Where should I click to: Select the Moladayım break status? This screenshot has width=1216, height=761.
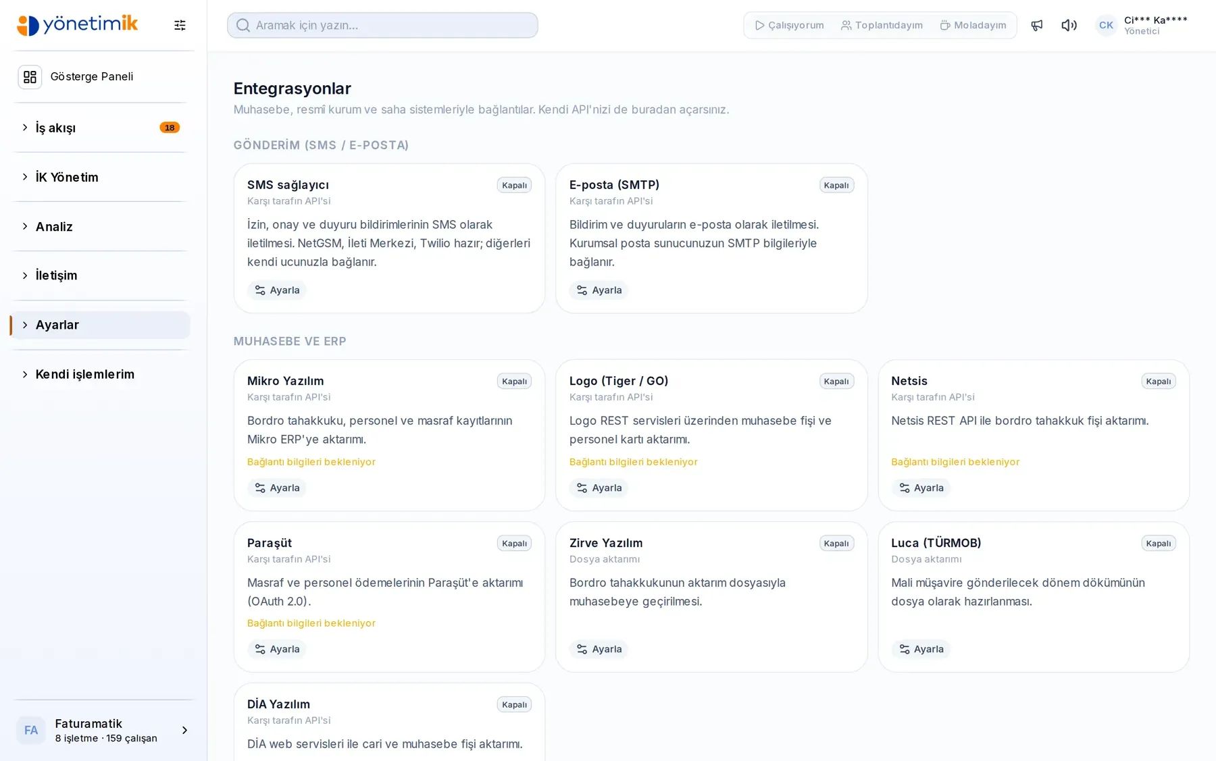pyautogui.click(x=973, y=25)
